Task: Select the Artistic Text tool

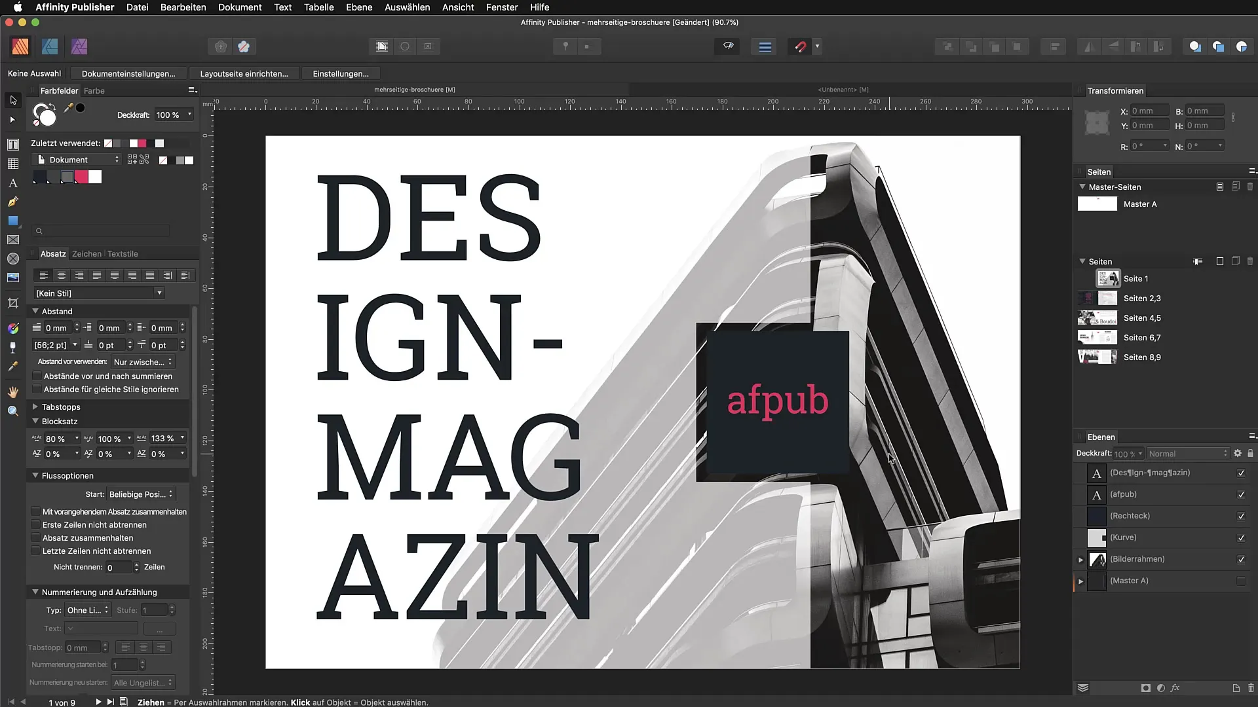Action: pos(13,183)
